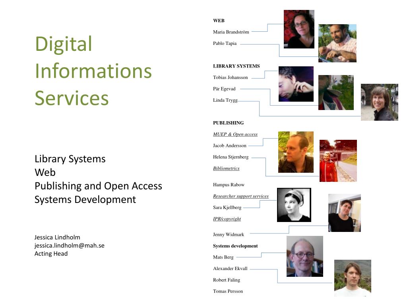Image resolution: width=407 pixels, height=305 pixels.
Task: Click the name Pär Egevad
Action: (224, 89)
